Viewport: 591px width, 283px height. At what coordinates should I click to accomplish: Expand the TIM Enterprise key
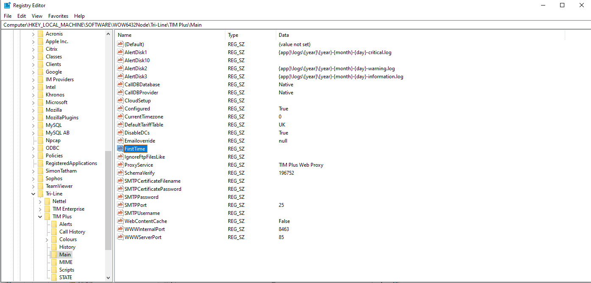(40, 209)
